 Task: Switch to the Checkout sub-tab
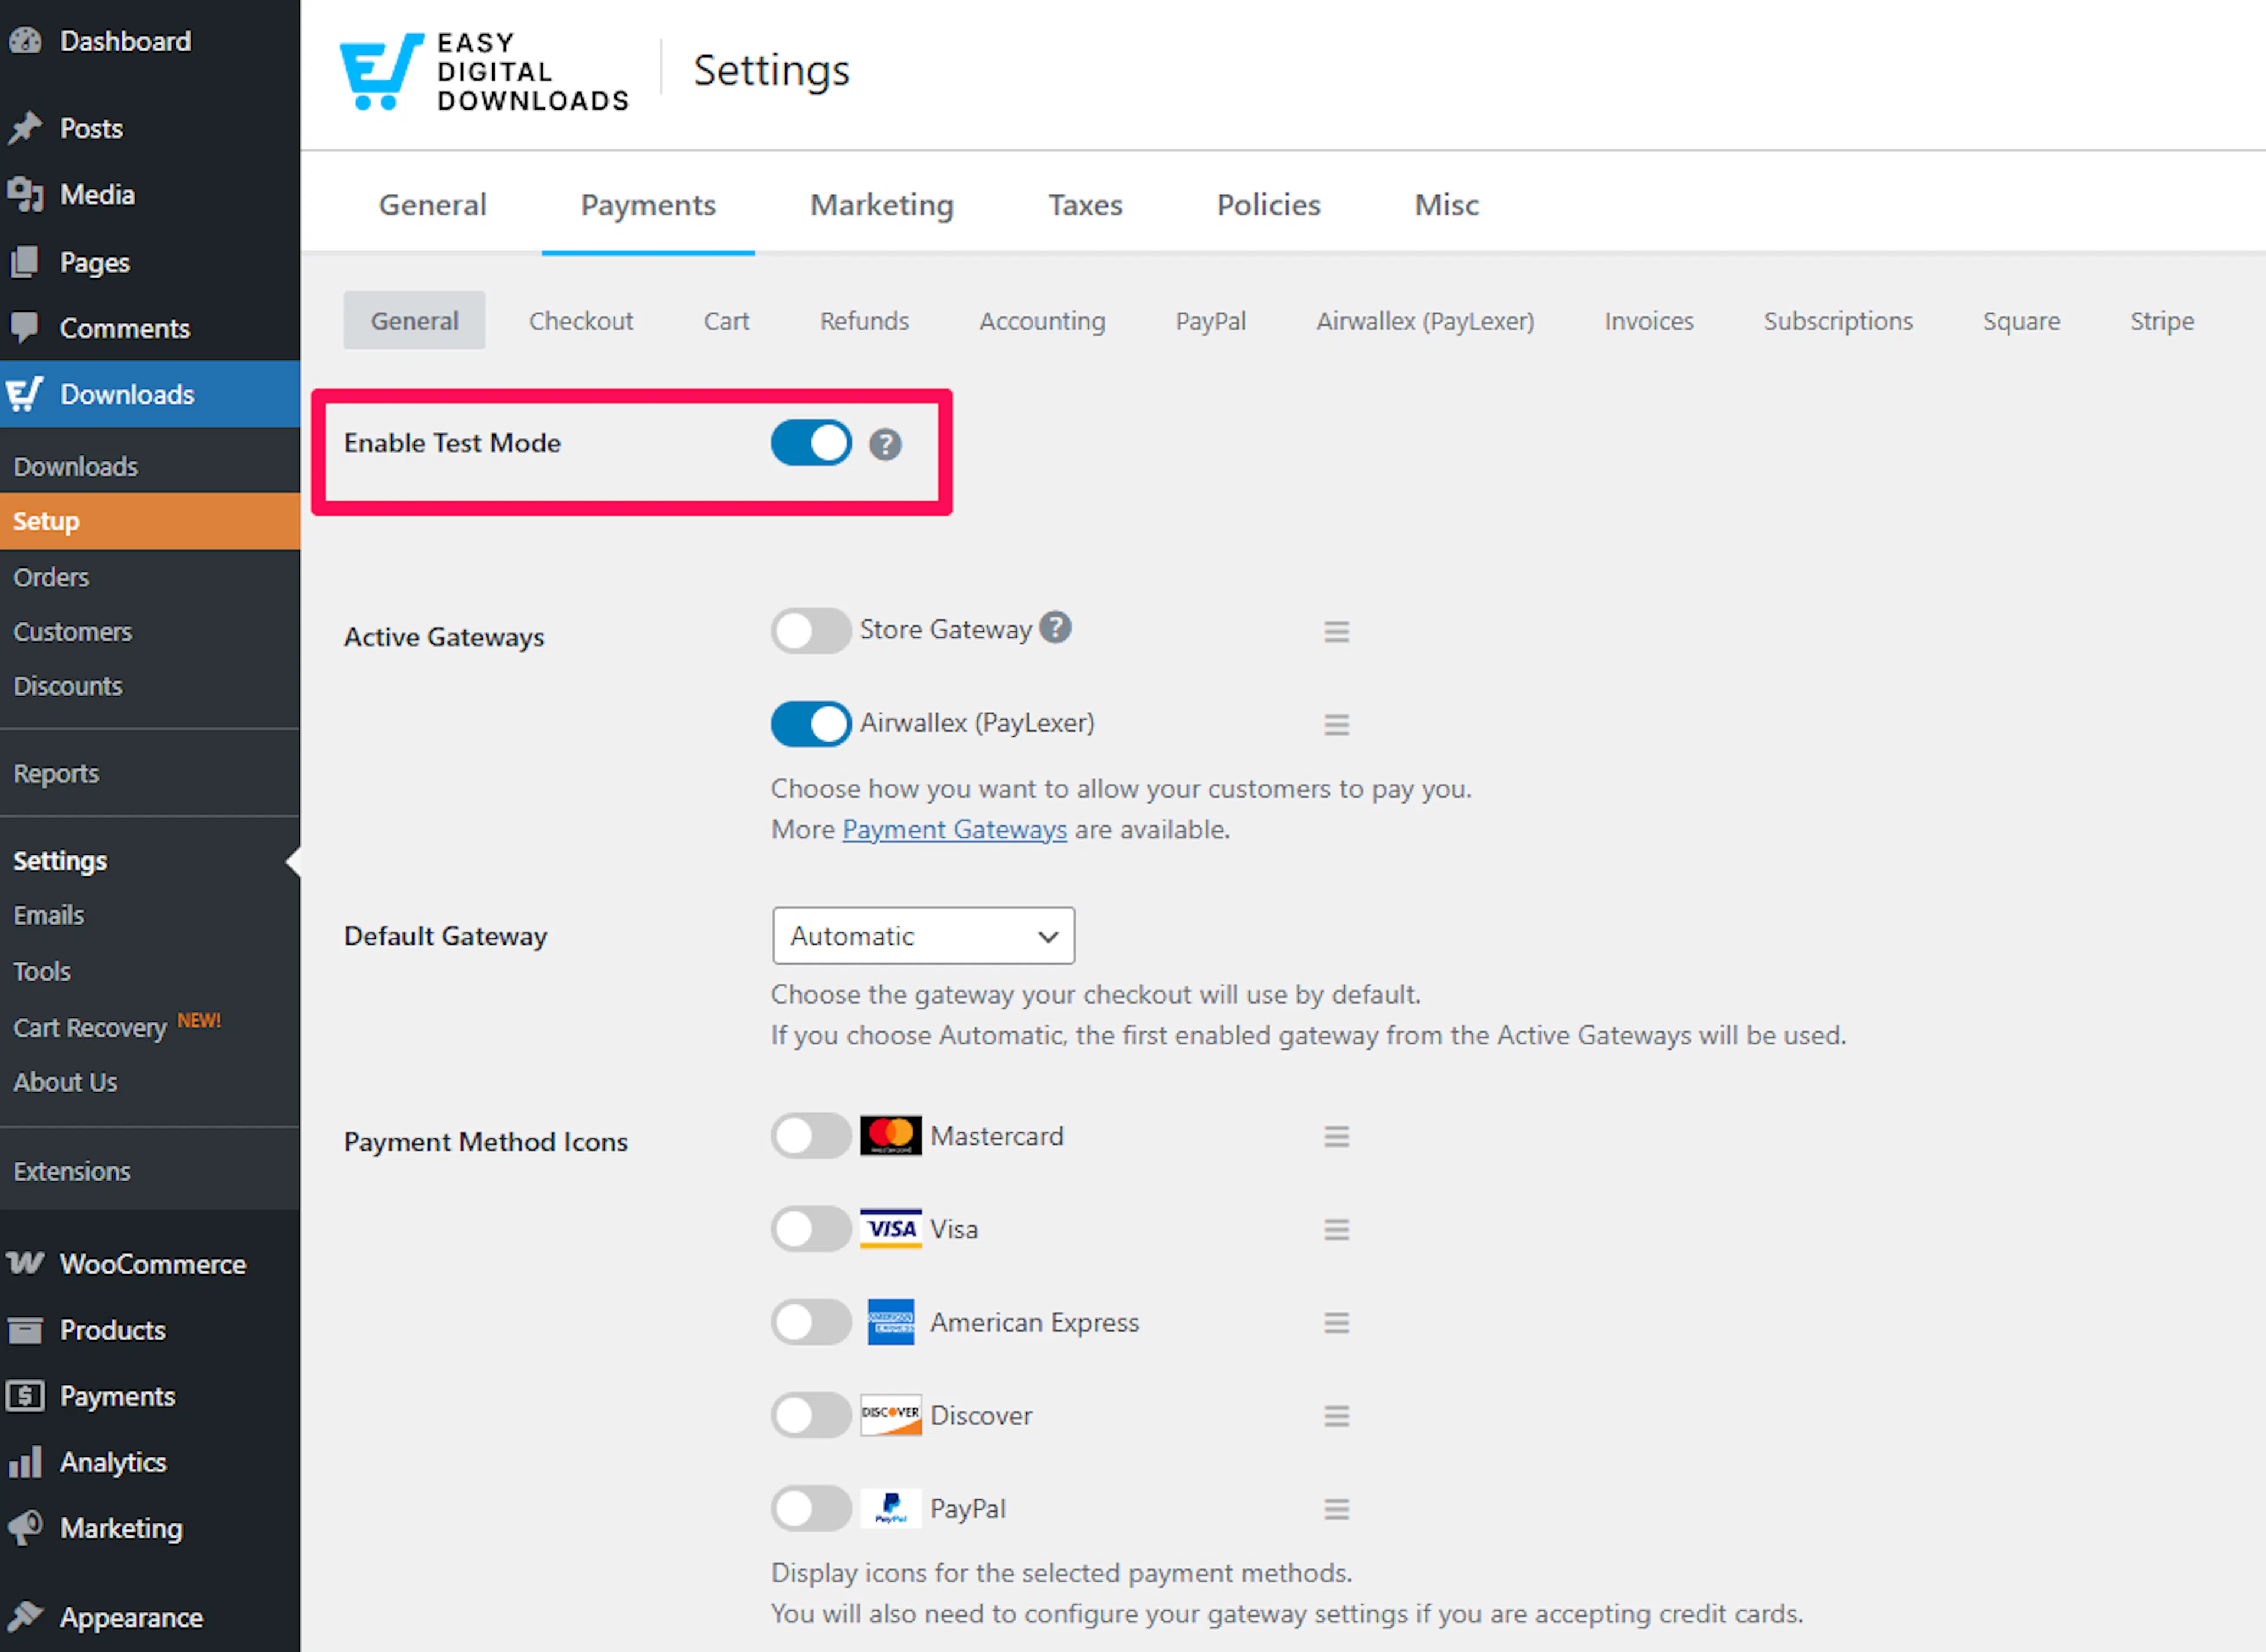(x=581, y=321)
